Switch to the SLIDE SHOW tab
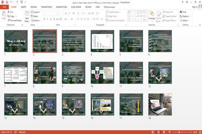Viewport: 202px width, 134px height. click(x=76, y=7)
